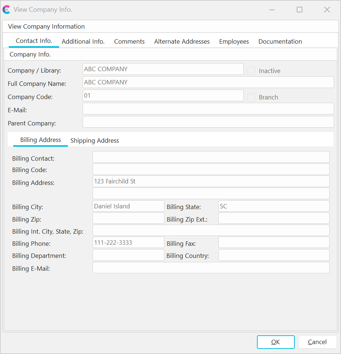Go to the Employees tab

pos(234,41)
